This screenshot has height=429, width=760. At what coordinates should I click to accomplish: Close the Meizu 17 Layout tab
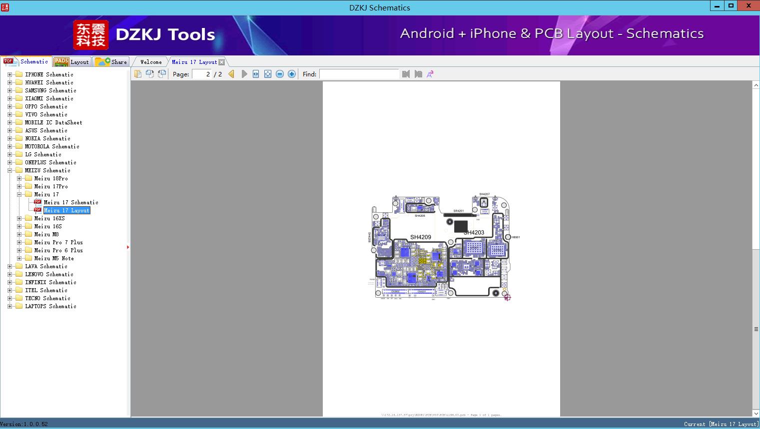click(x=222, y=62)
